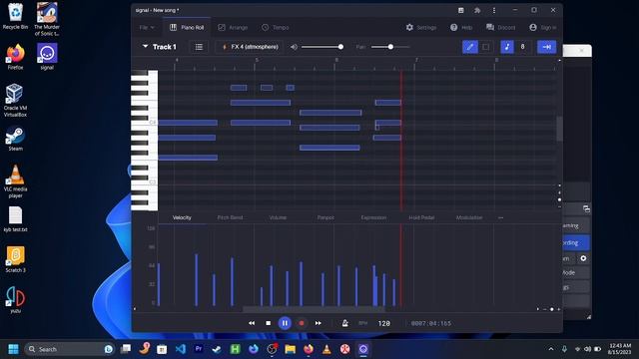Click the taskbar Search box

pyautogui.click(x=69, y=349)
